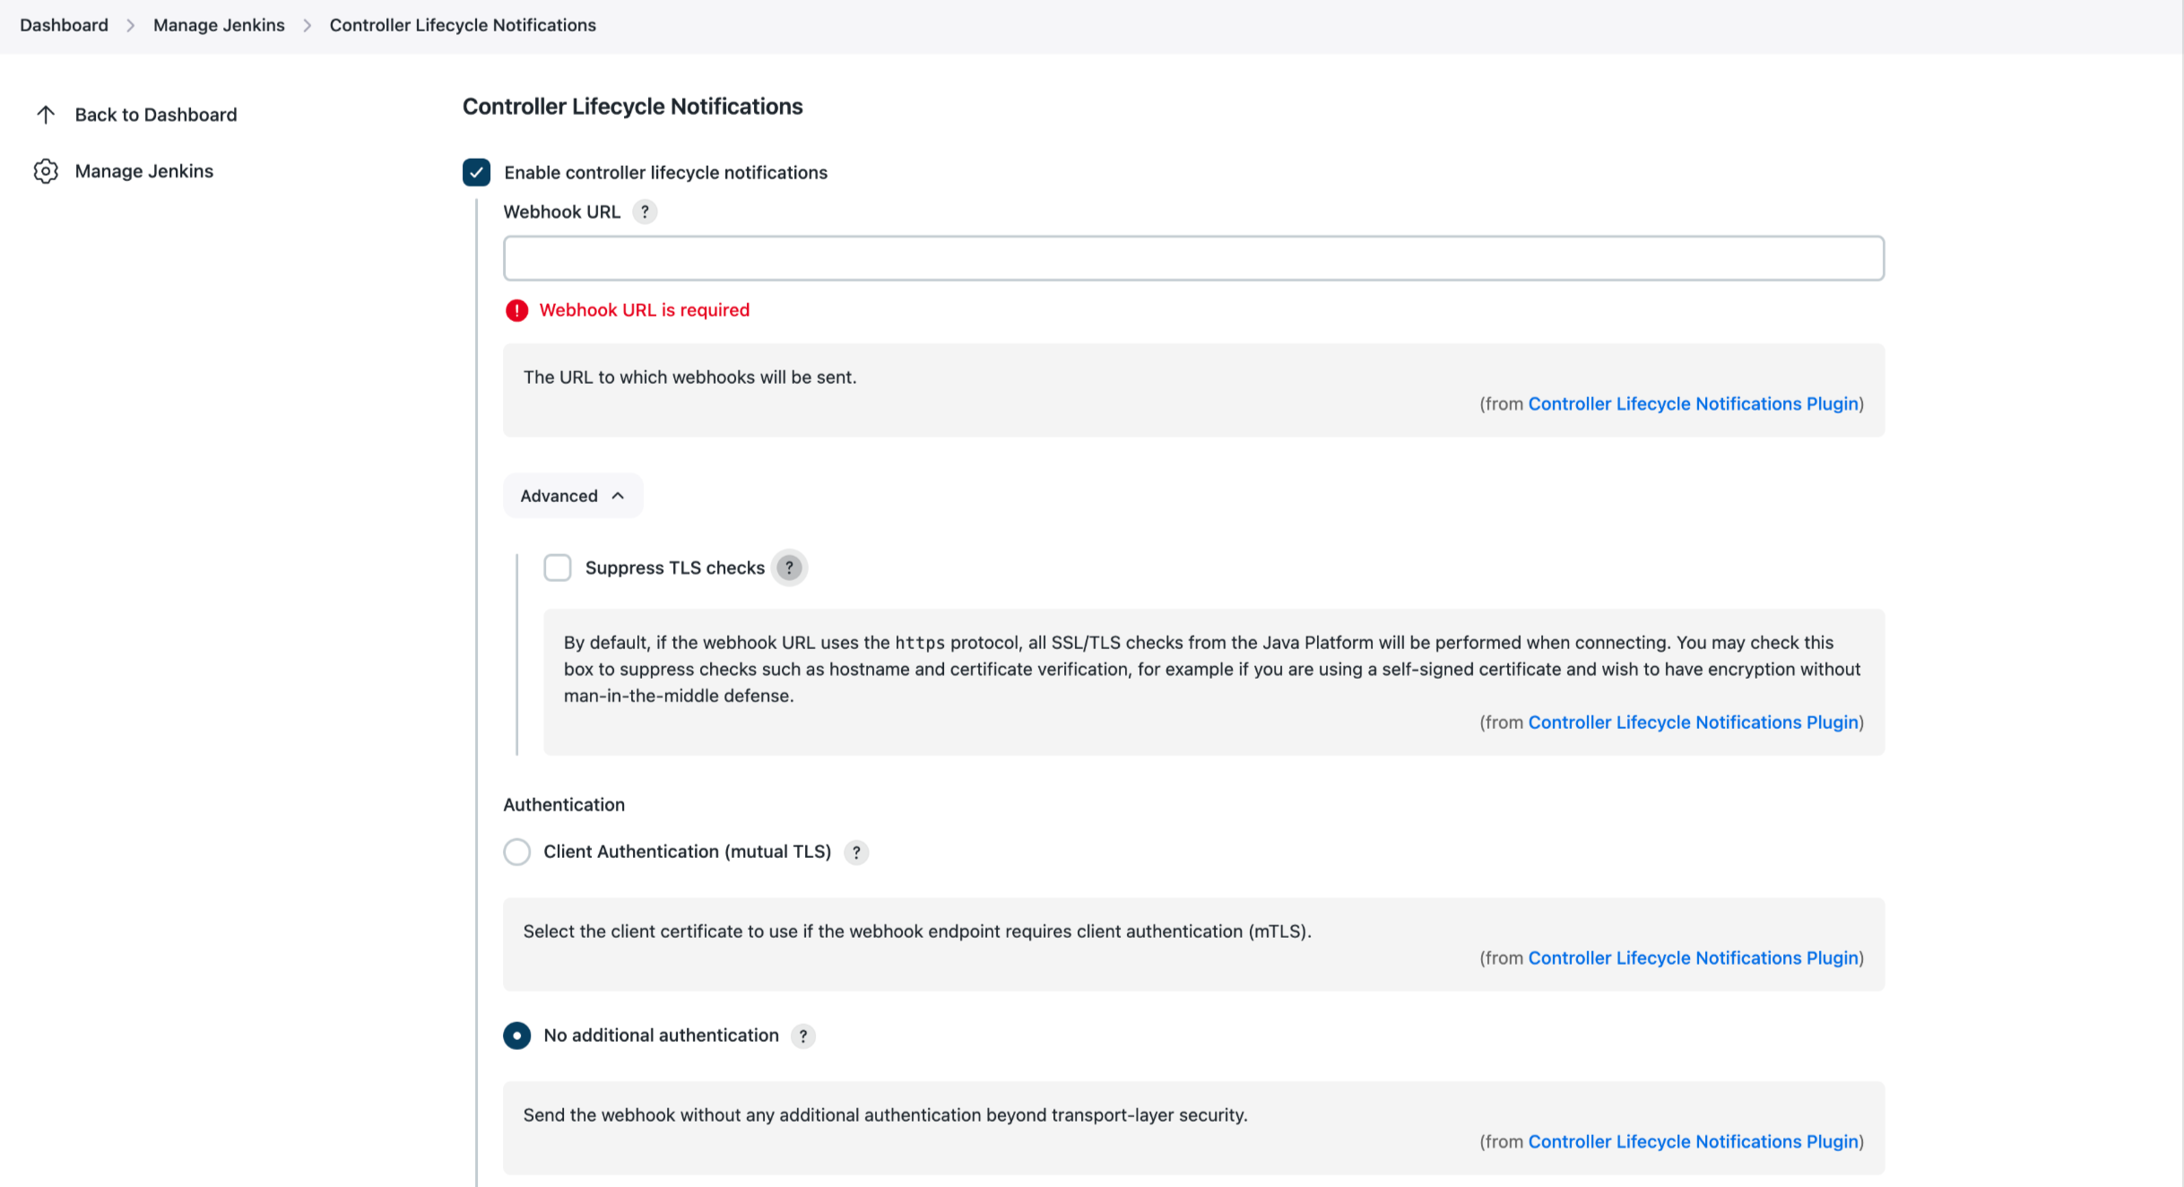Image resolution: width=2184 pixels, height=1187 pixels.
Task: Select the Client Authentication mutual TLS radio button
Action: click(x=516, y=851)
